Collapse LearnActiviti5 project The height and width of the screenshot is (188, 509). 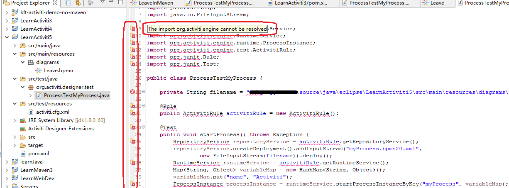click(x=7, y=37)
